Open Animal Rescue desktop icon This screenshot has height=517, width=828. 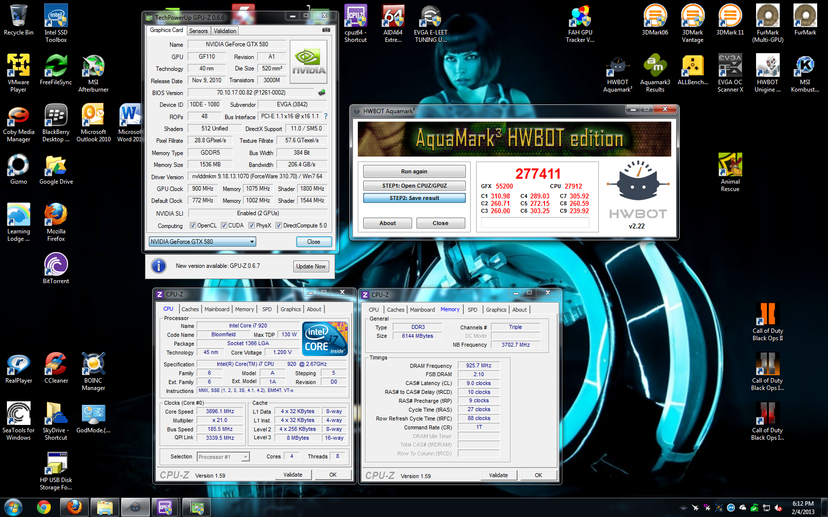click(730, 172)
